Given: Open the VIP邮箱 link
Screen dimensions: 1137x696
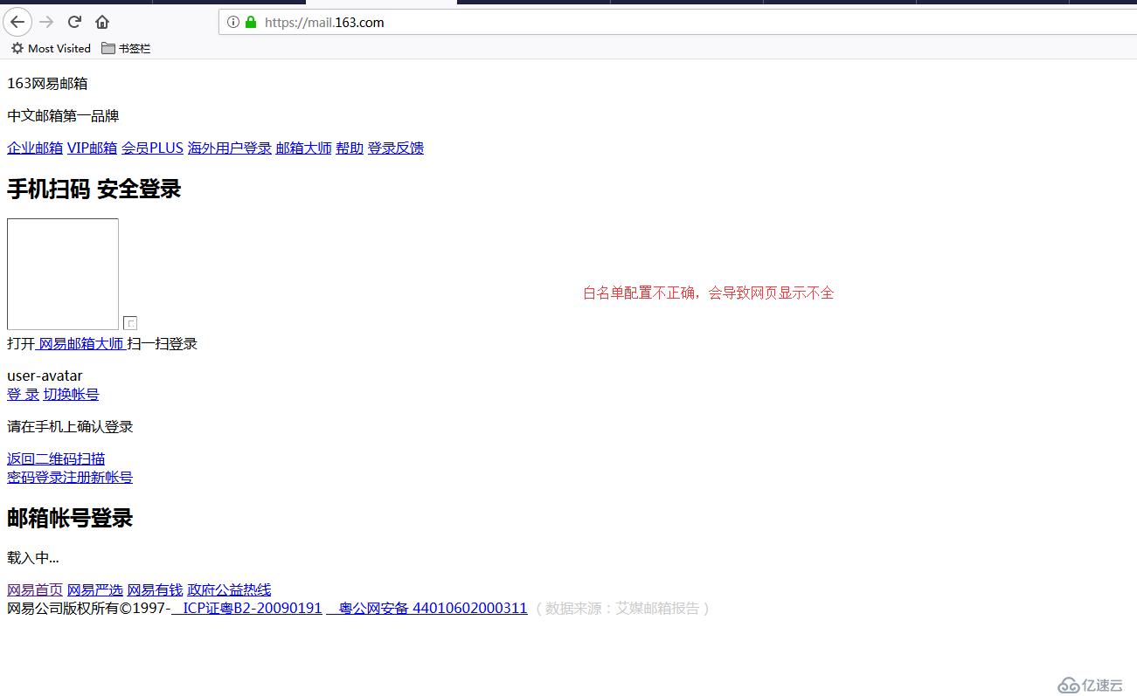Looking at the screenshot, I should [x=92, y=148].
